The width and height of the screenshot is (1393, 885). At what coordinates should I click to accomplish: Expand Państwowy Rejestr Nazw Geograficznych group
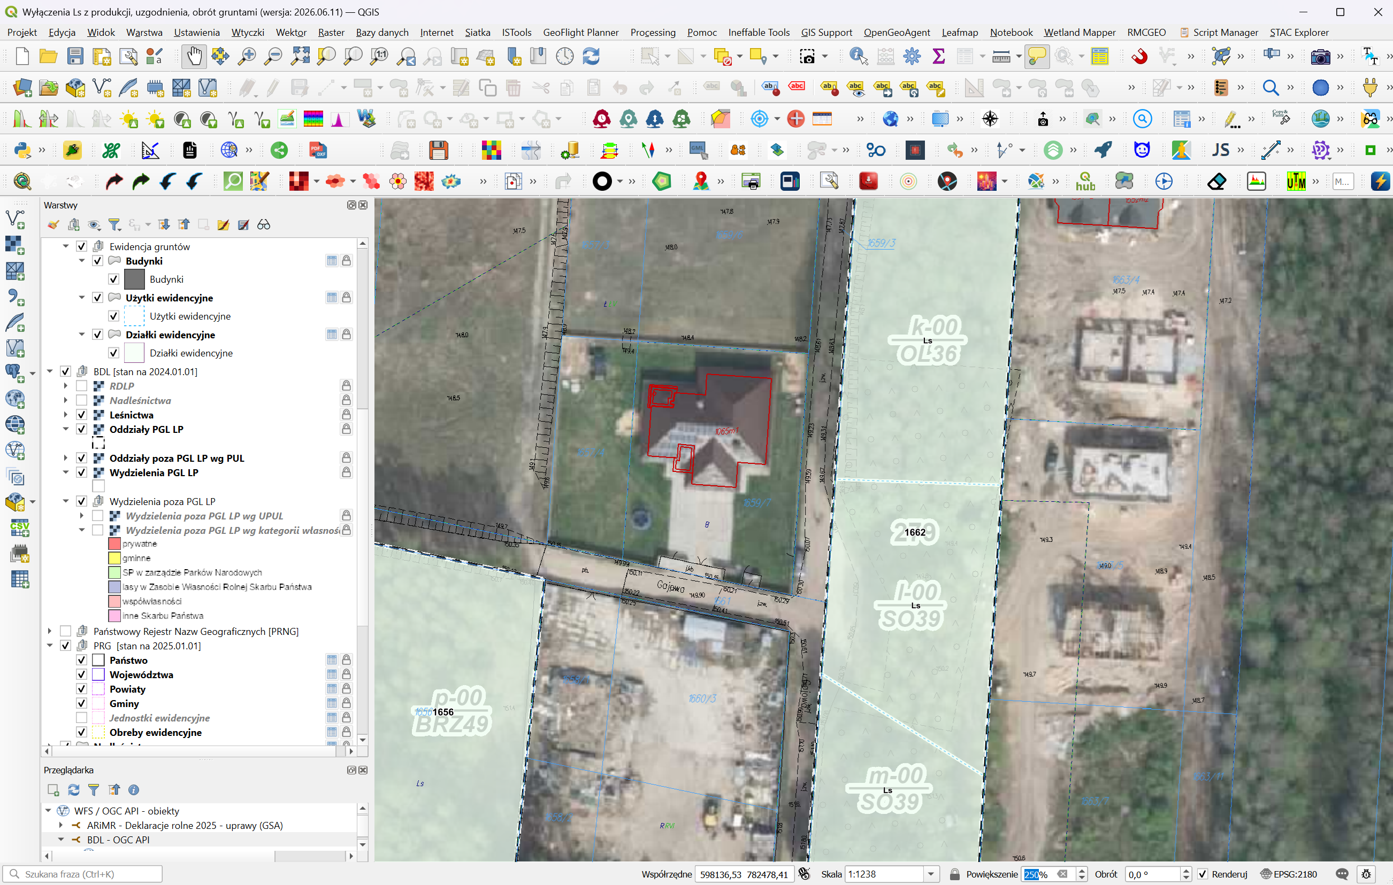click(x=50, y=631)
